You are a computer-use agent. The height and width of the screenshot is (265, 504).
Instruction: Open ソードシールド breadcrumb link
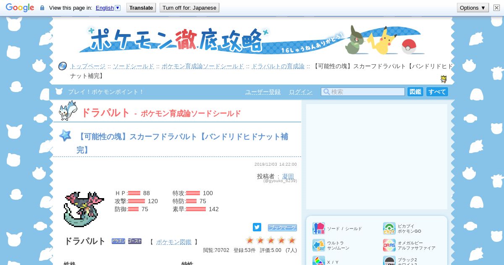[134, 66]
